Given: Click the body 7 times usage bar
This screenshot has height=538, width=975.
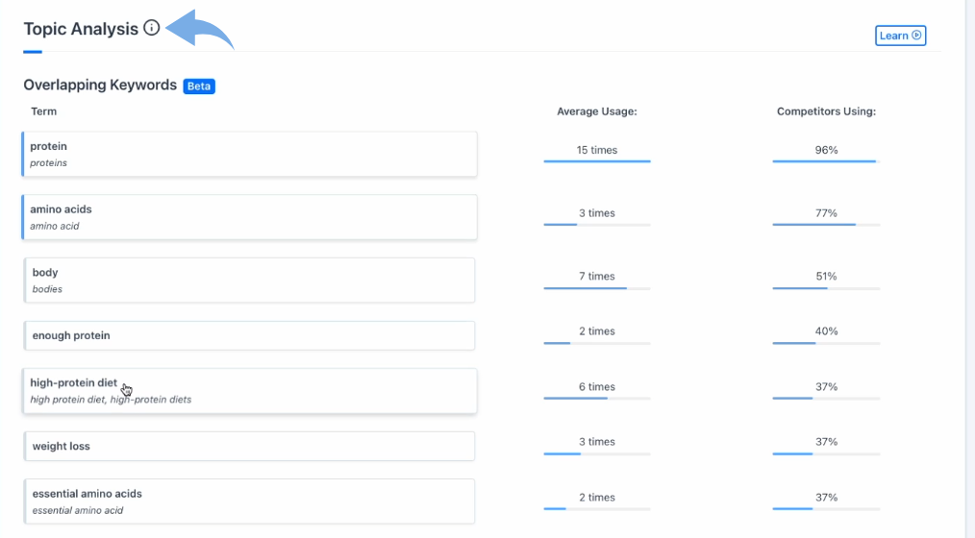Looking at the screenshot, I should (x=596, y=287).
